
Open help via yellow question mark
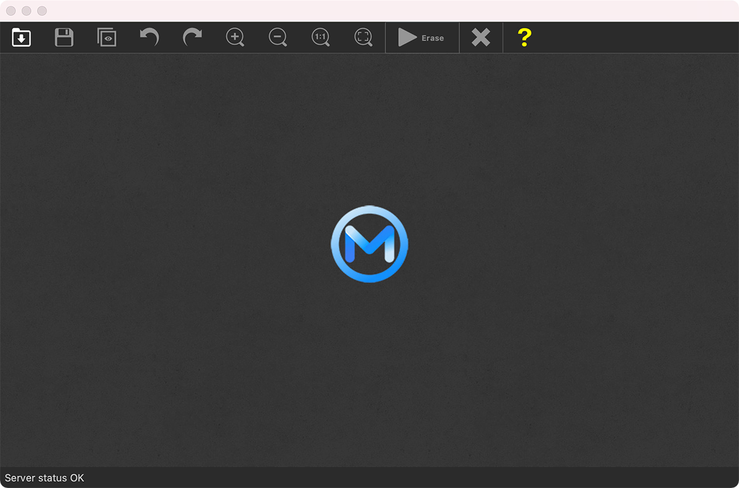(x=524, y=38)
